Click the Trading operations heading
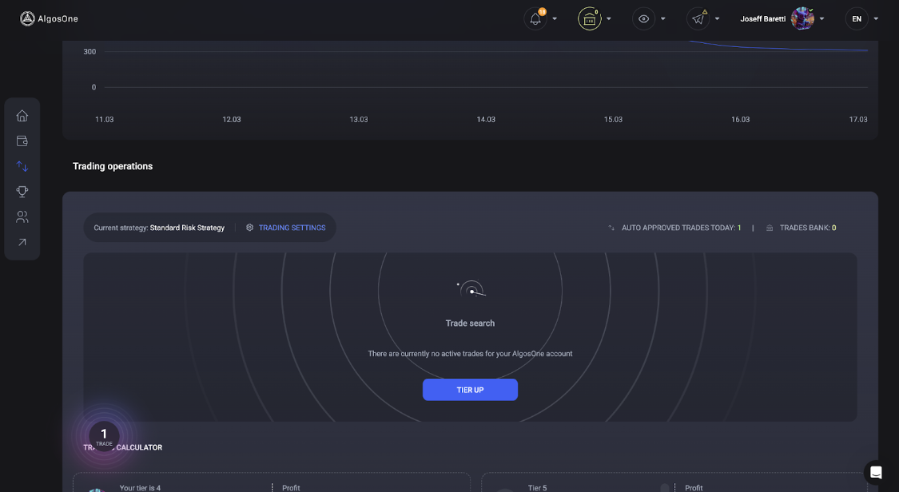899x492 pixels. coord(113,166)
